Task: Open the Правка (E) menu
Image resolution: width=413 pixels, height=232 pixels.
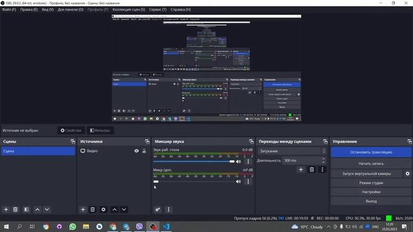Action: pos(29,10)
